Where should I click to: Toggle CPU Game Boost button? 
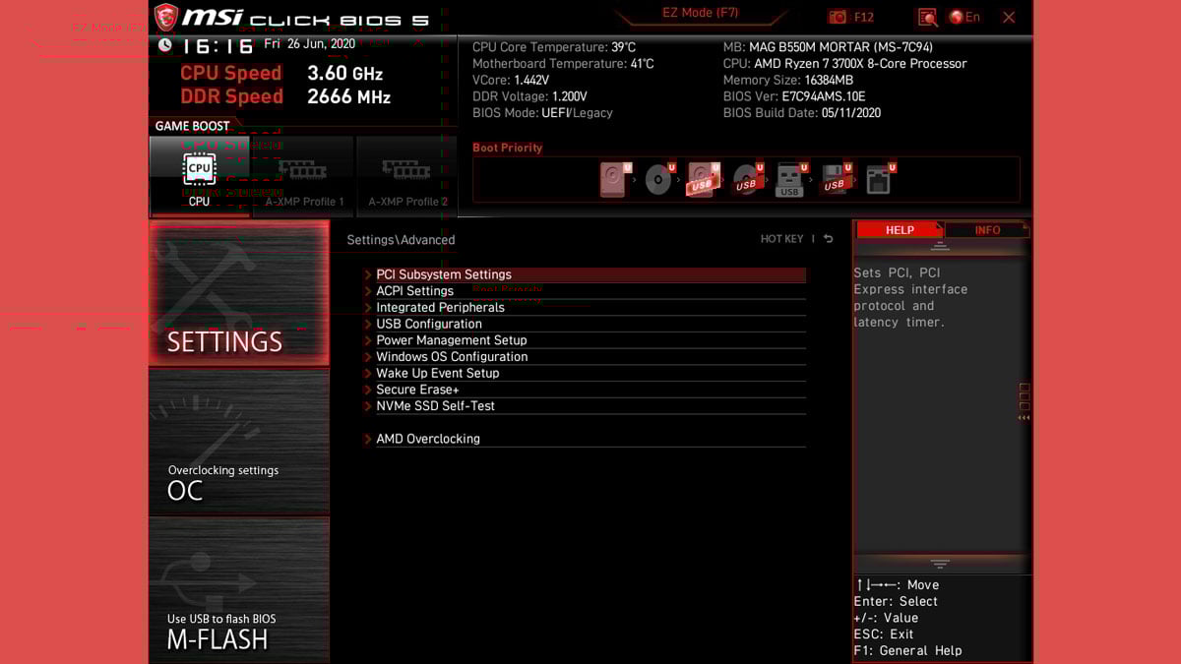[x=200, y=177]
